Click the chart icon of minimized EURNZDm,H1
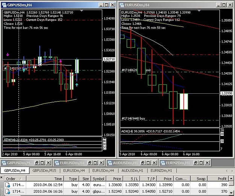The height and width of the screenshot is (196, 235). pyautogui.click(x=163, y=163)
